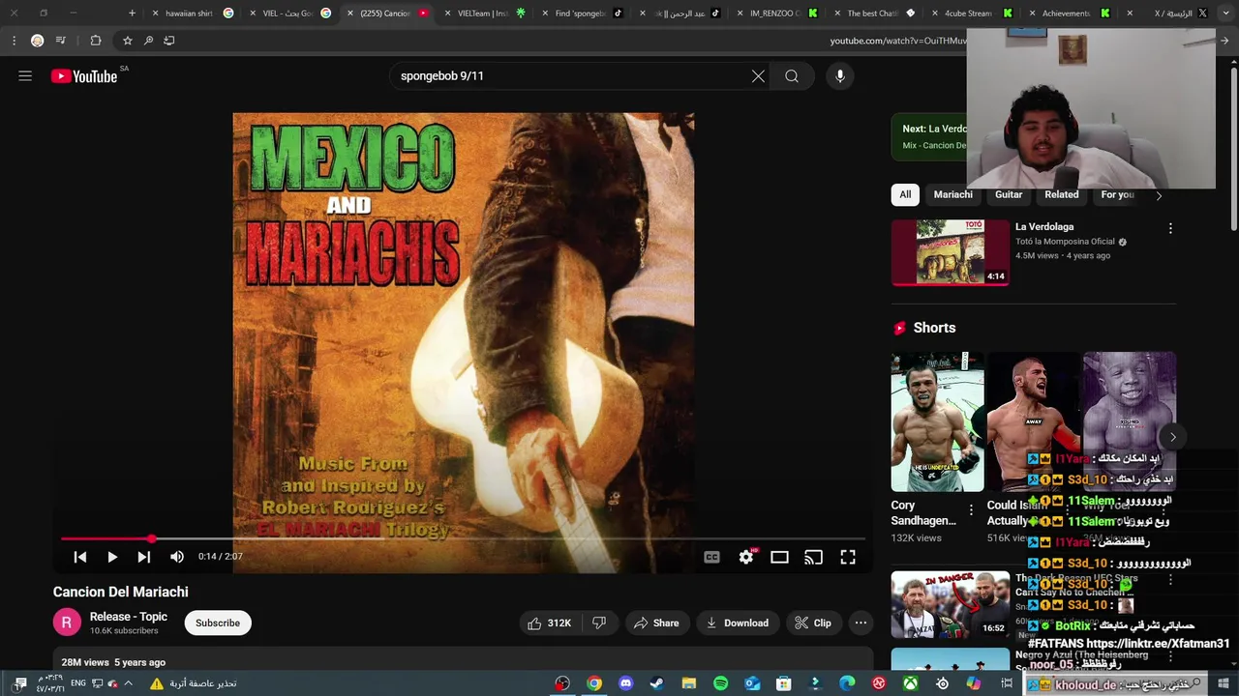Start voice search with the microphone
The height and width of the screenshot is (696, 1239).
coord(840,75)
